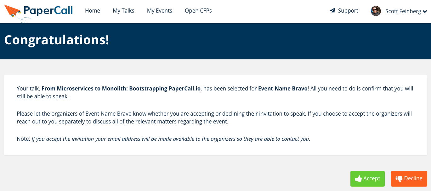
Task: Browse the Open CFPs page
Action: pyautogui.click(x=198, y=11)
